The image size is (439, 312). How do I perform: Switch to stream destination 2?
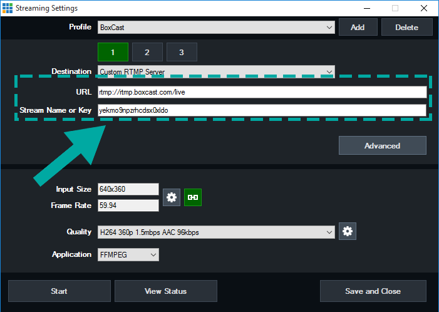click(147, 52)
